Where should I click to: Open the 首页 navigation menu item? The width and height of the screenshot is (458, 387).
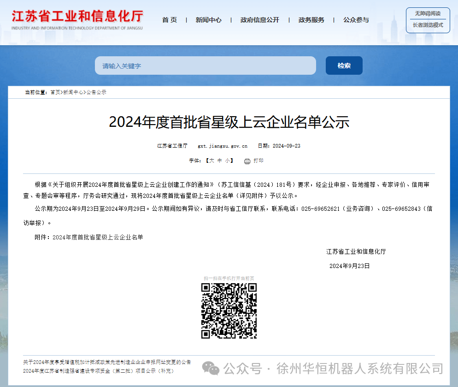coord(169,20)
